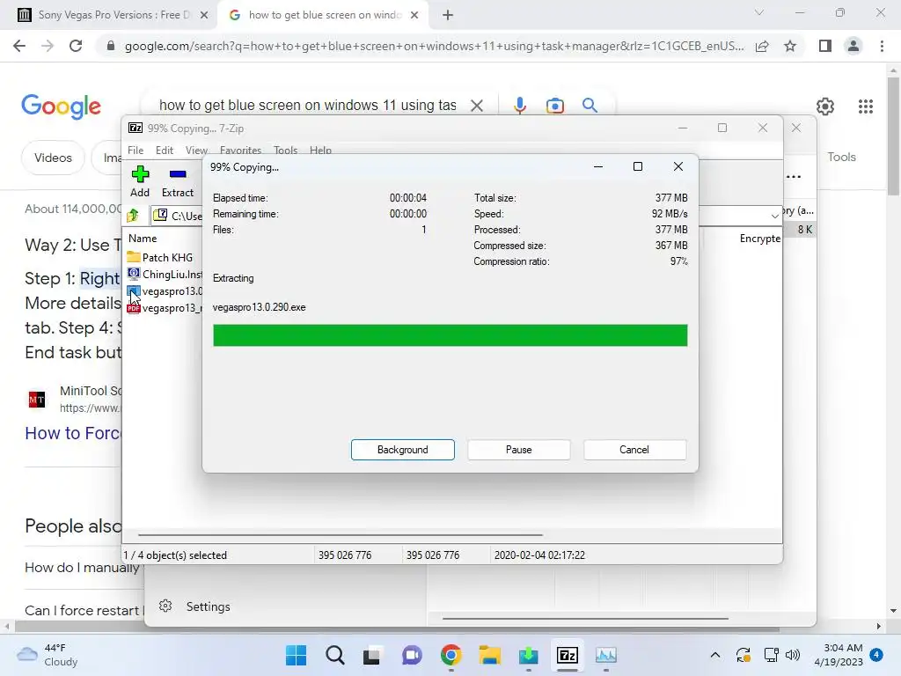Click the Encrypted column header
Image resolution: width=901 pixels, height=676 pixels.
tap(759, 238)
